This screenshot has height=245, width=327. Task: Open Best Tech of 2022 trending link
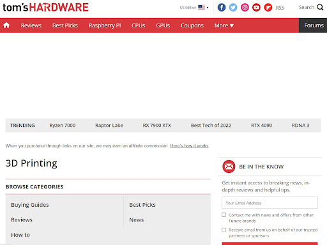[211, 125]
